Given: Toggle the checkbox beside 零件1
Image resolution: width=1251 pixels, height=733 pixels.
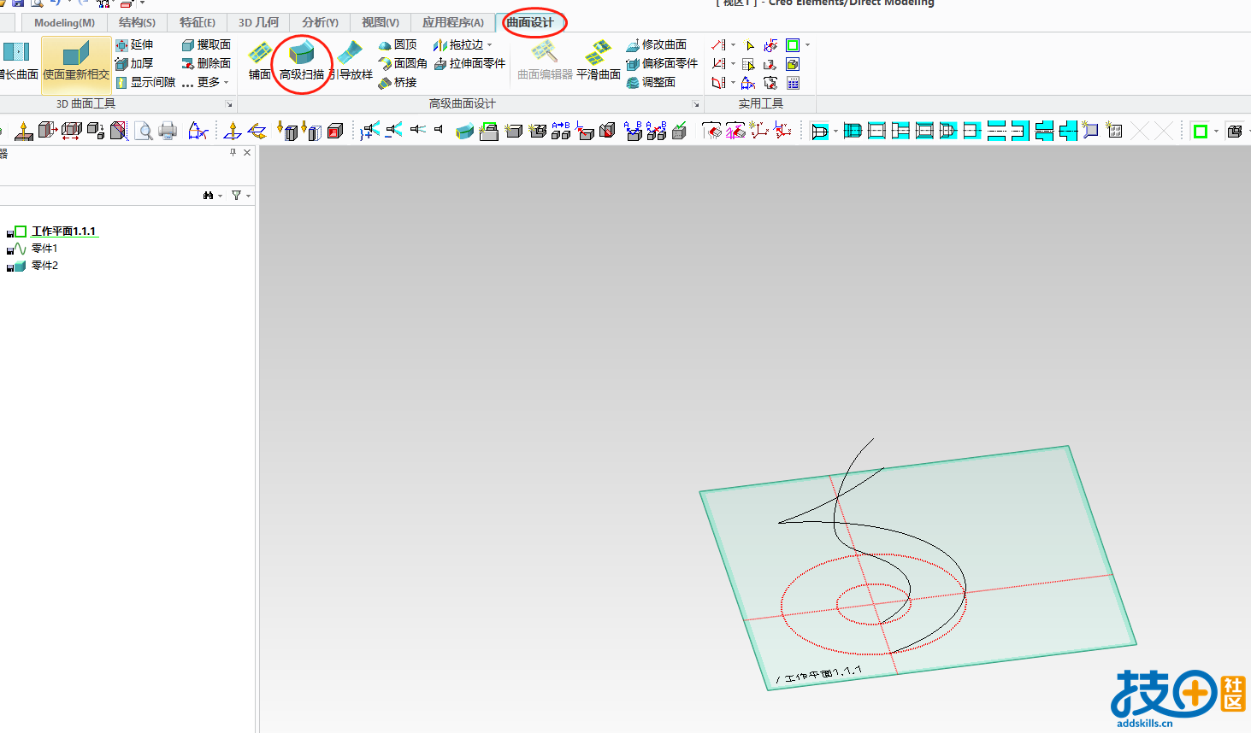Looking at the screenshot, I should (x=9, y=250).
